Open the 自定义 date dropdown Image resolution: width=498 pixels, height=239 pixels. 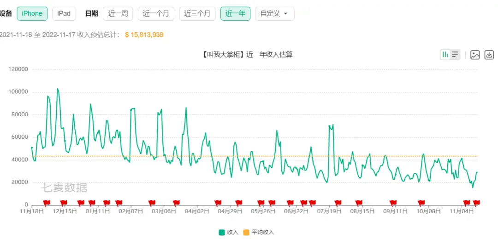pyautogui.click(x=274, y=14)
